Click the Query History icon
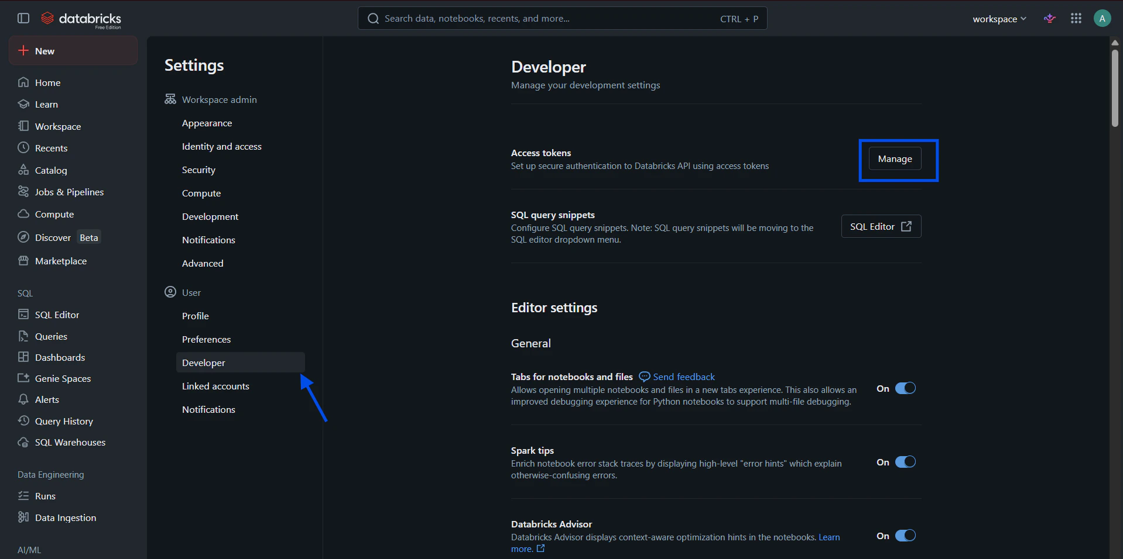The width and height of the screenshot is (1123, 559). pos(23,421)
